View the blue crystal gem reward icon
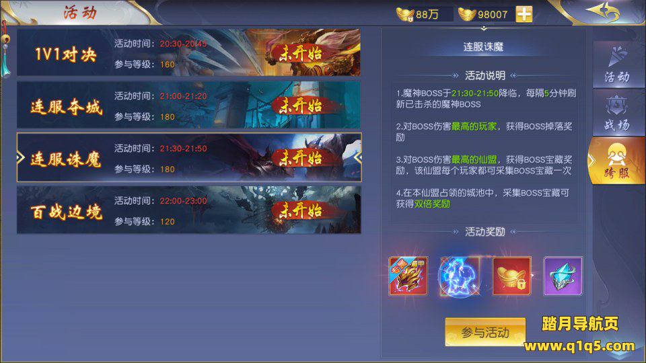Screen dimensions: 646x363 pos(563,276)
